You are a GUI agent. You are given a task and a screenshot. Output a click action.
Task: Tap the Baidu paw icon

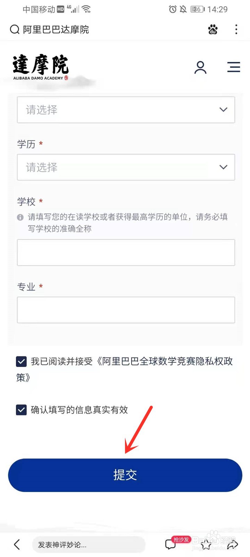point(213,30)
